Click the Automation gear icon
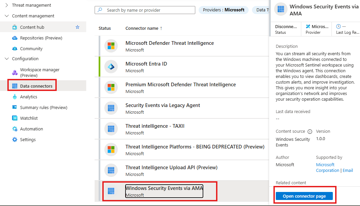Screen dimensions: 360x206 click(15, 129)
